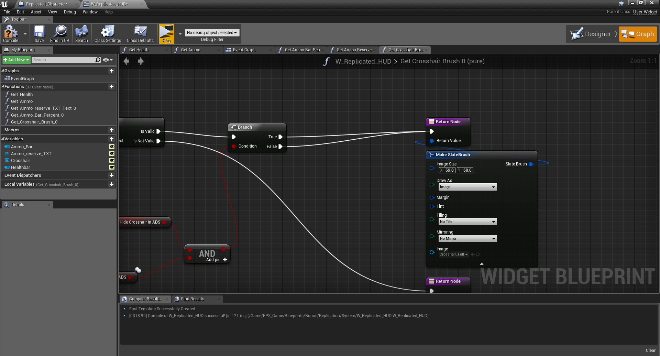This screenshot has height=356, width=660.
Task: Toggle instance editable on Healthbar variable
Action: click(112, 167)
